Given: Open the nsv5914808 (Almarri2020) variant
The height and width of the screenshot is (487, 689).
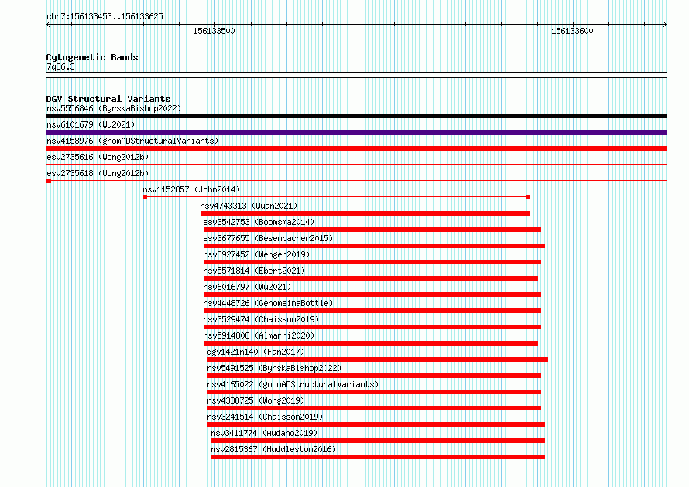Looking at the screenshot, I should click(x=259, y=335).
